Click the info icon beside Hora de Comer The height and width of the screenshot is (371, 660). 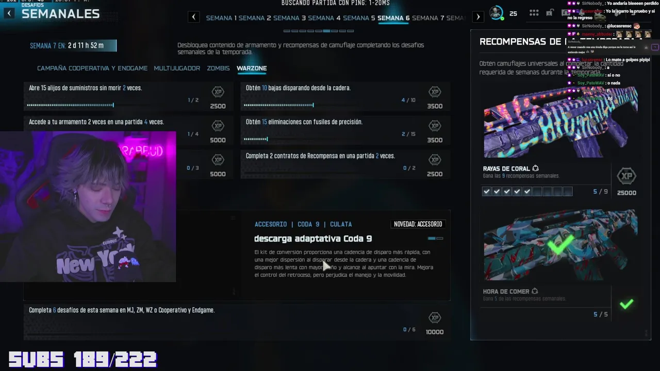(534, 291)
